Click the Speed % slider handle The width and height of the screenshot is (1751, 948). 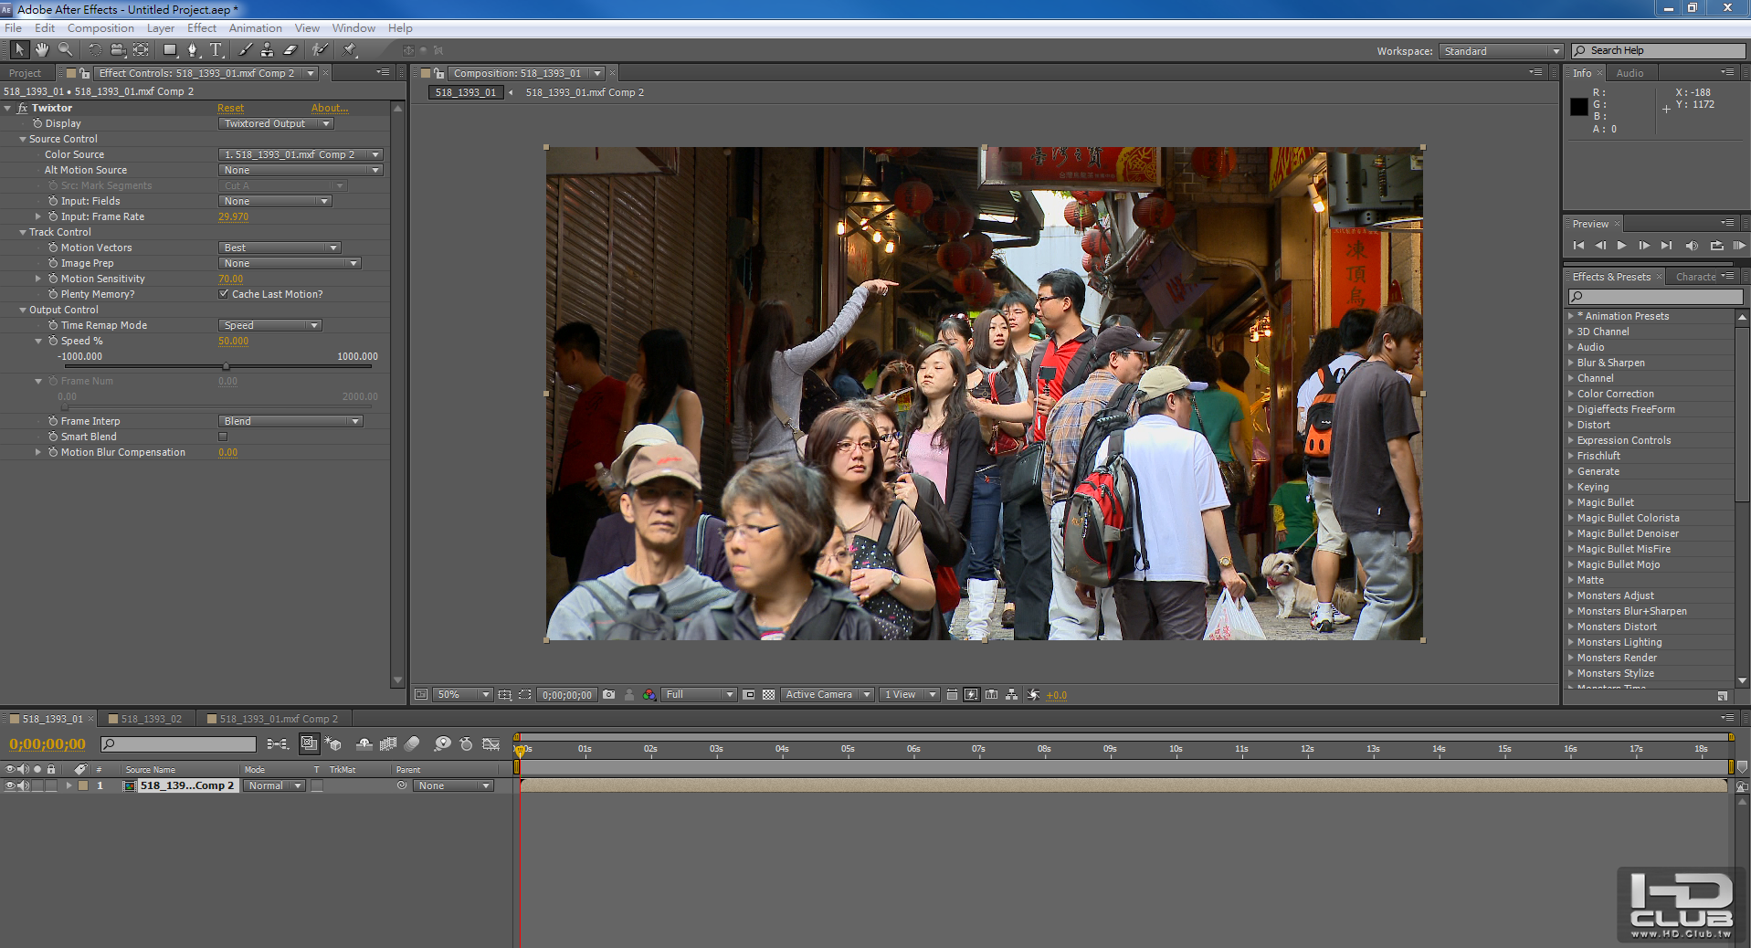[x=227, y=366]
